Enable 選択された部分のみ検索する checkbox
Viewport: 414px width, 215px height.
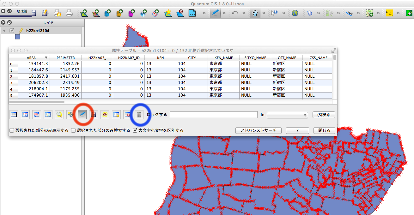click(x=73, y=130)
